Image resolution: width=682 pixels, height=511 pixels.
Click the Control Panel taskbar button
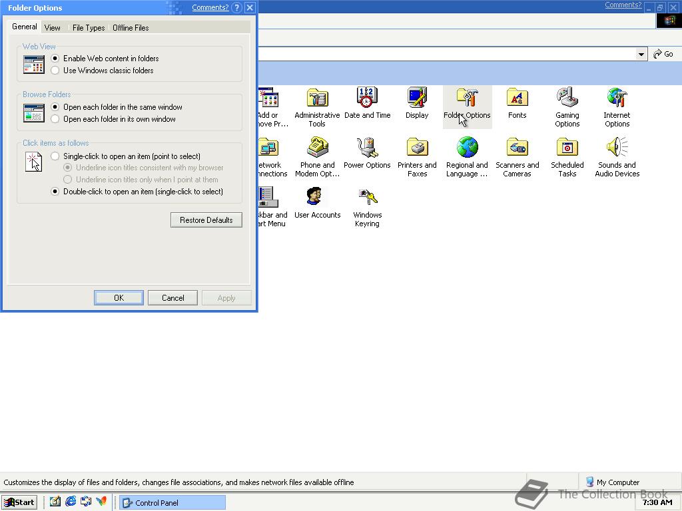[x=172, y=502]
